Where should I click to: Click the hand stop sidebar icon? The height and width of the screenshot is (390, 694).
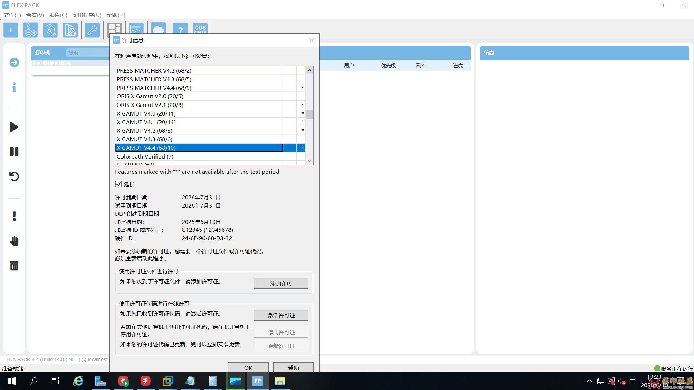click(x=14, y=241)
